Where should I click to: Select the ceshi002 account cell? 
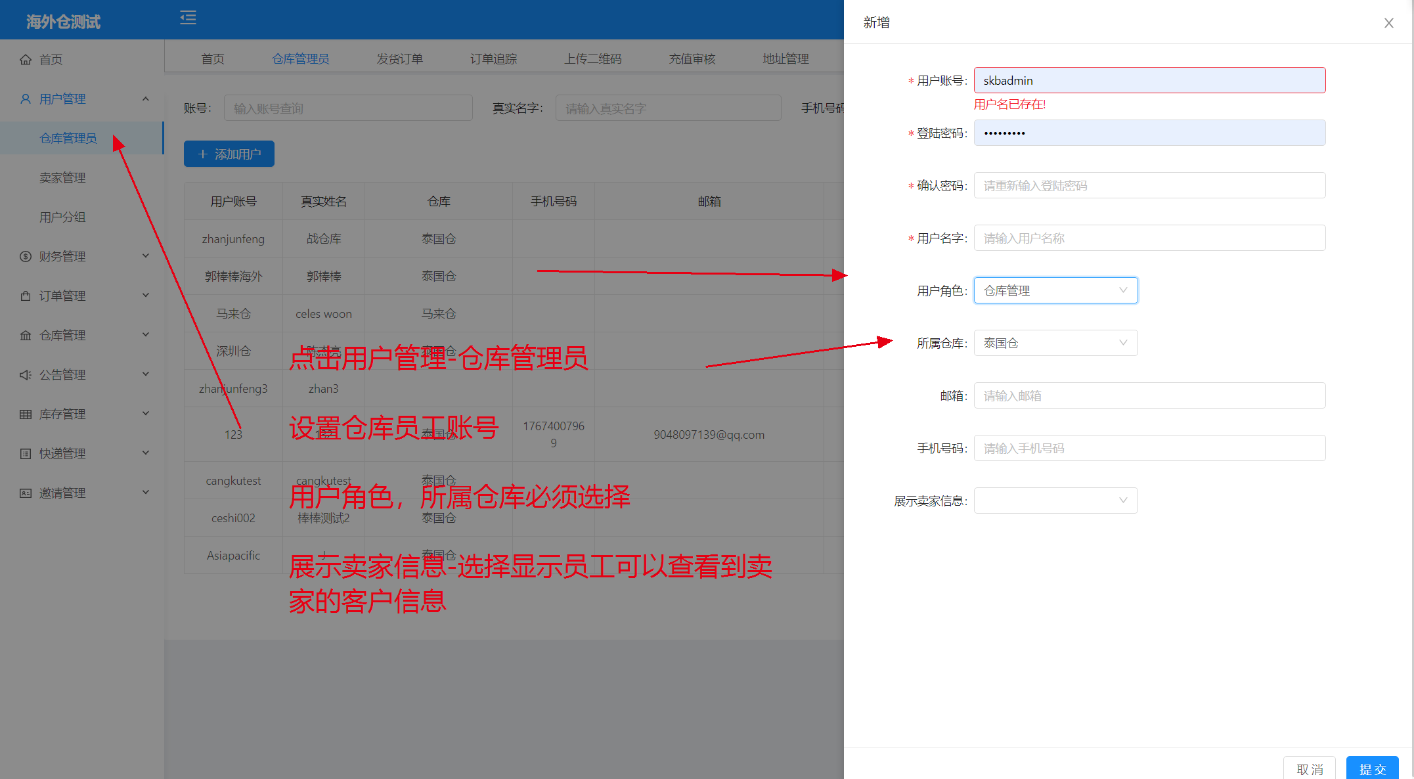(233, 518)
